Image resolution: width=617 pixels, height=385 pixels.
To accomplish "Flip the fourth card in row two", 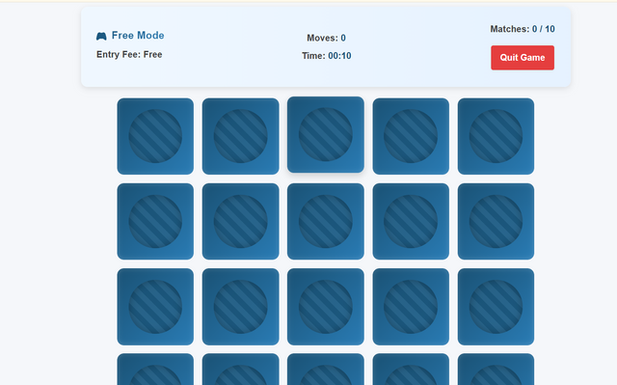I will pos(411,221).
